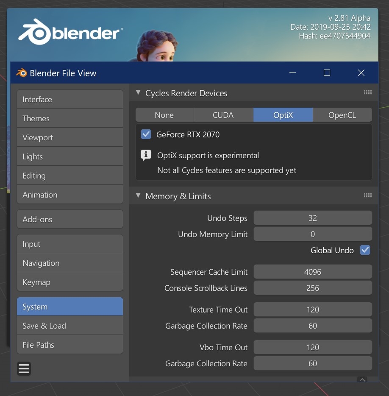Screen dimensions: 389x396
Task: Grab the Cycles Render Devices panel grip
Action: tap(367, 92)
